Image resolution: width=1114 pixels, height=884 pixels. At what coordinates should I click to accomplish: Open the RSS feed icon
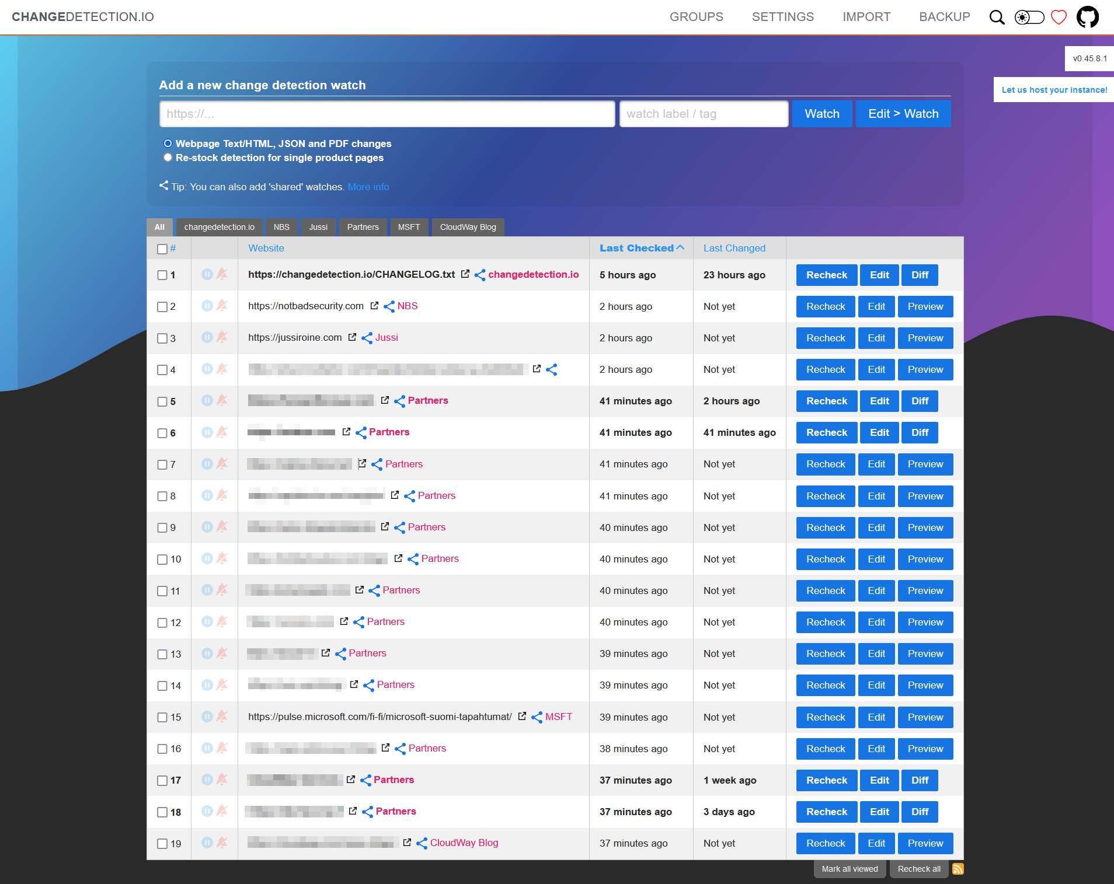click(x=958, y=869)
